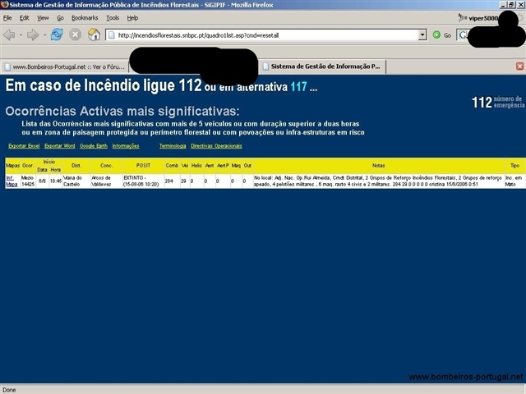
Task: Open the Bookmarks menu
Action: coord(84,17)
